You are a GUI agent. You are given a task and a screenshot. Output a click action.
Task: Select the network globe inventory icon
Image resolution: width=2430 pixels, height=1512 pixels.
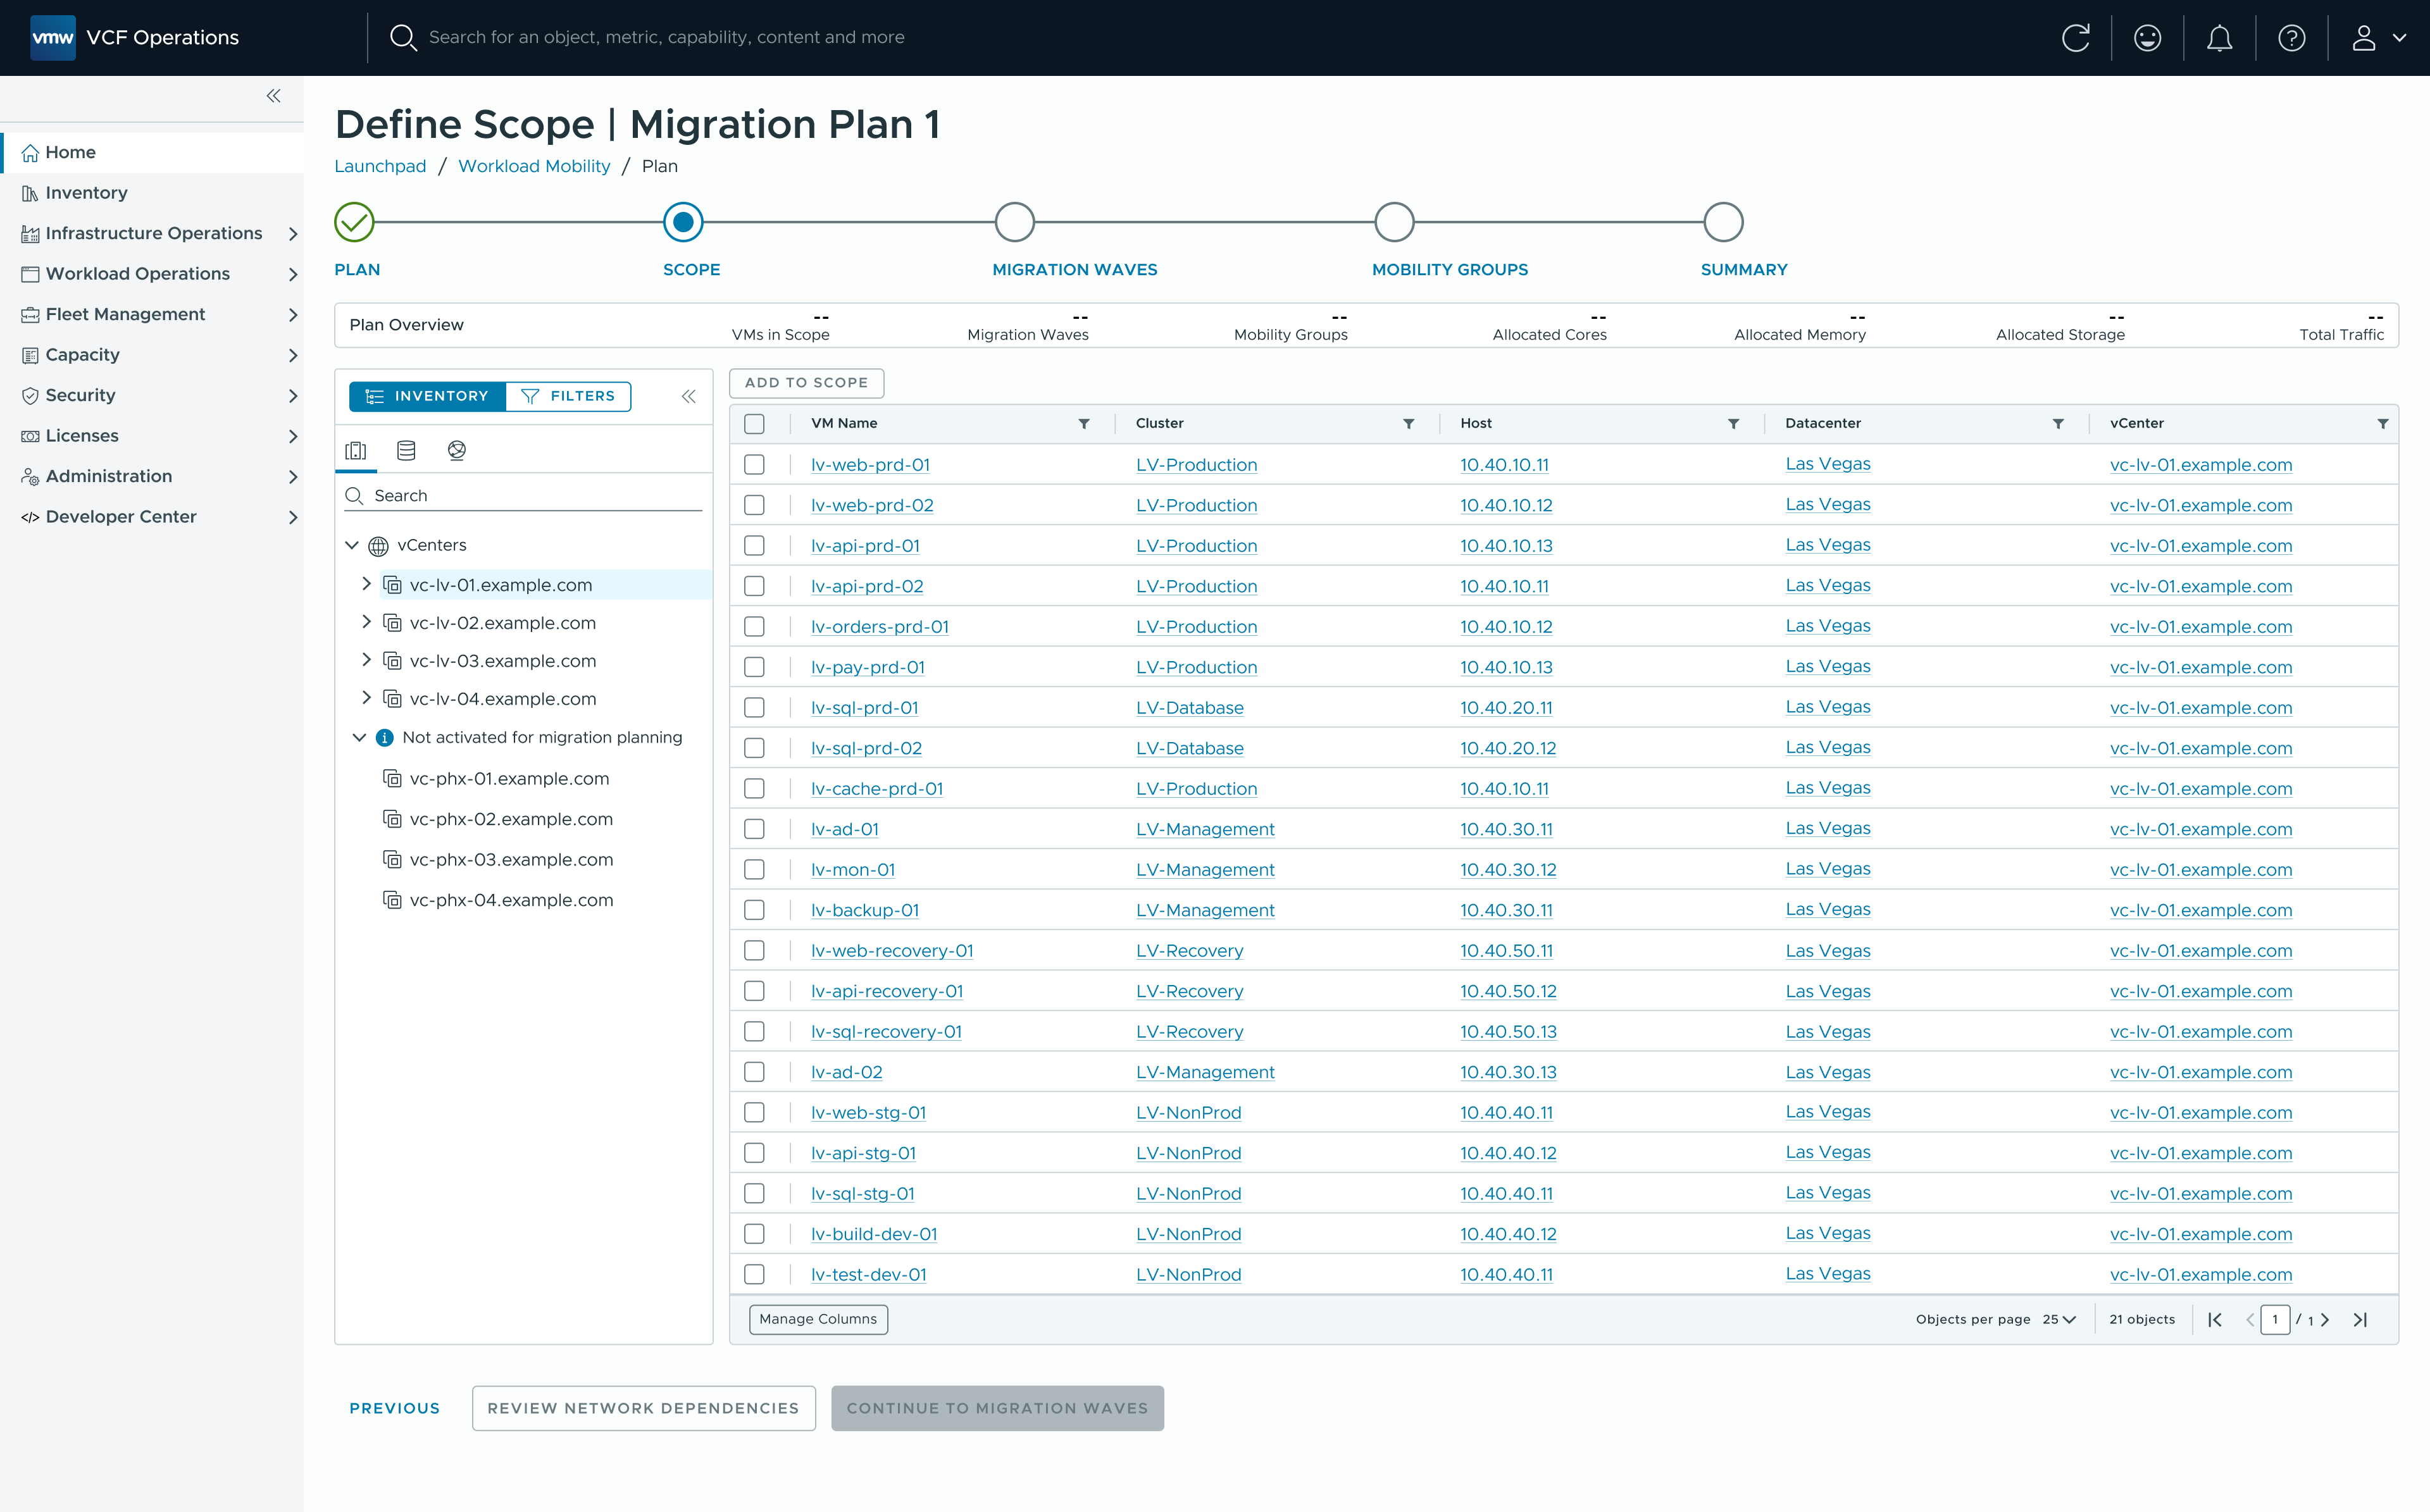click(457, 451)
